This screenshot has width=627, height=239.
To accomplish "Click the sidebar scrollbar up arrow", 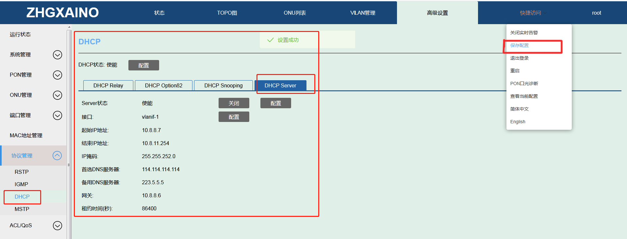I will tap(69, 27).
